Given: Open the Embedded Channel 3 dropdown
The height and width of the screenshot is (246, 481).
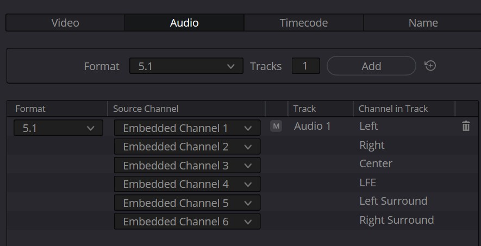Looking at the screenshot, I should click(x=187, y=165).
